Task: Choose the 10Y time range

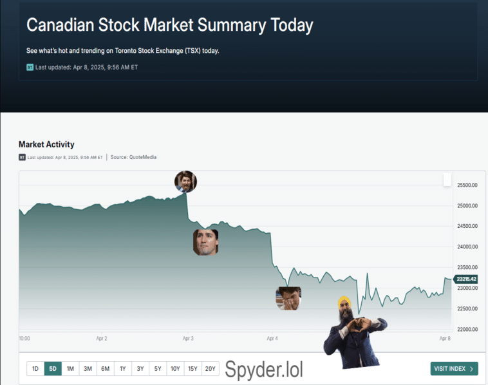Action: (x=174, y=369)
